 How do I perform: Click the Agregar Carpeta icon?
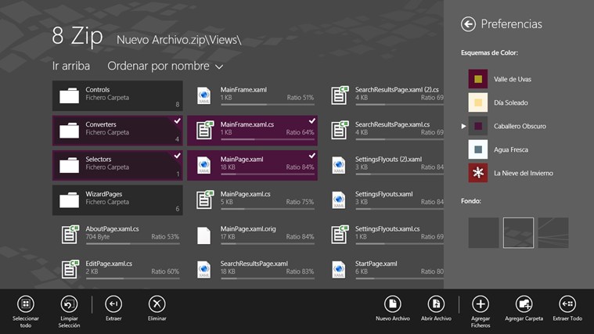tap(524, 304)
